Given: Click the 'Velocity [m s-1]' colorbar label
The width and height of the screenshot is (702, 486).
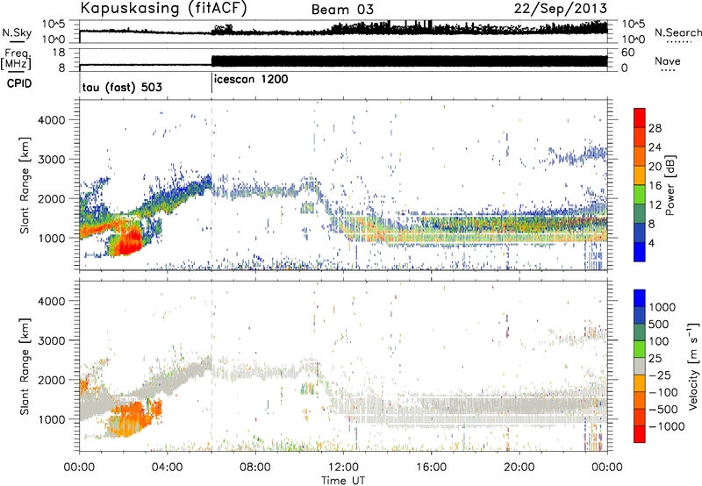Looking at the screenshot, I should tap(693, 366).
